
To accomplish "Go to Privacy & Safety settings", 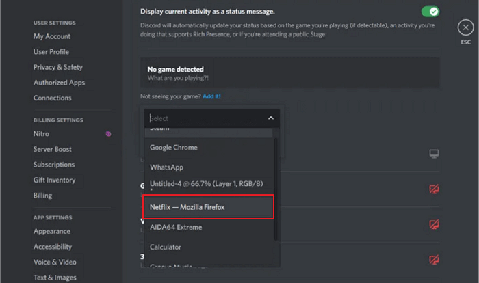I will (x=58, y=67).
